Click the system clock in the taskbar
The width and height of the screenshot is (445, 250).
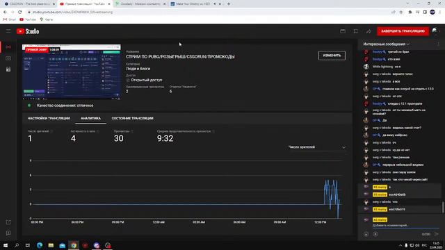[436, 245]
